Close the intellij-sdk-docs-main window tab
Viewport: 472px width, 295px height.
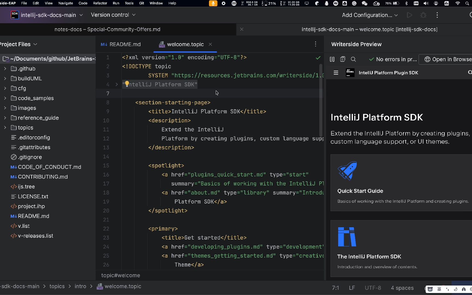click(242, 29)
